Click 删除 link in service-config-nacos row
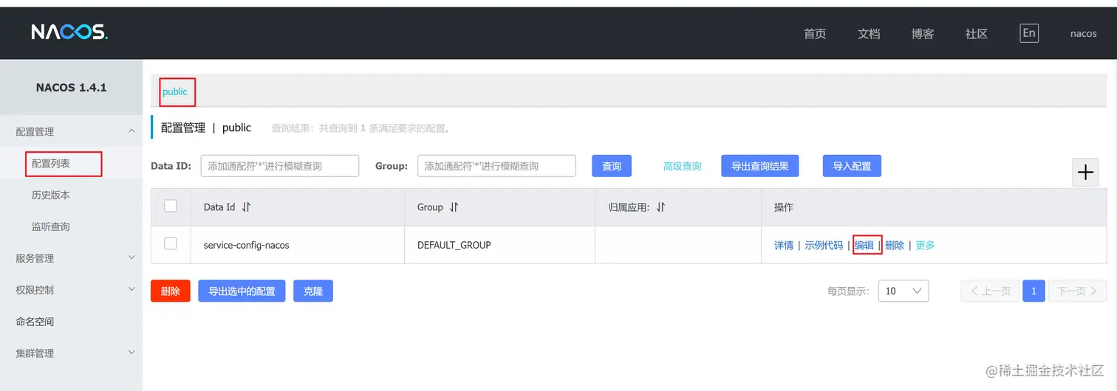The image size is (1117, 391). [x=895, y=245]
